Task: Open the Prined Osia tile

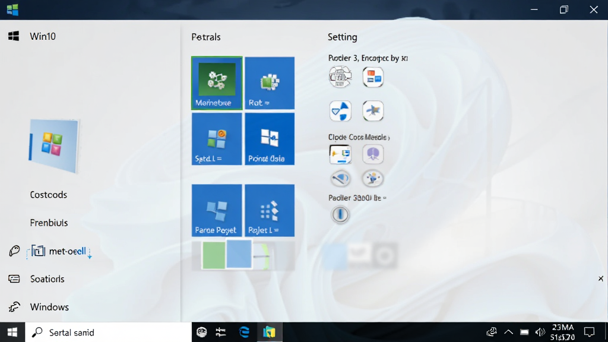Action: pyautogui.click(x=270, y=139)
